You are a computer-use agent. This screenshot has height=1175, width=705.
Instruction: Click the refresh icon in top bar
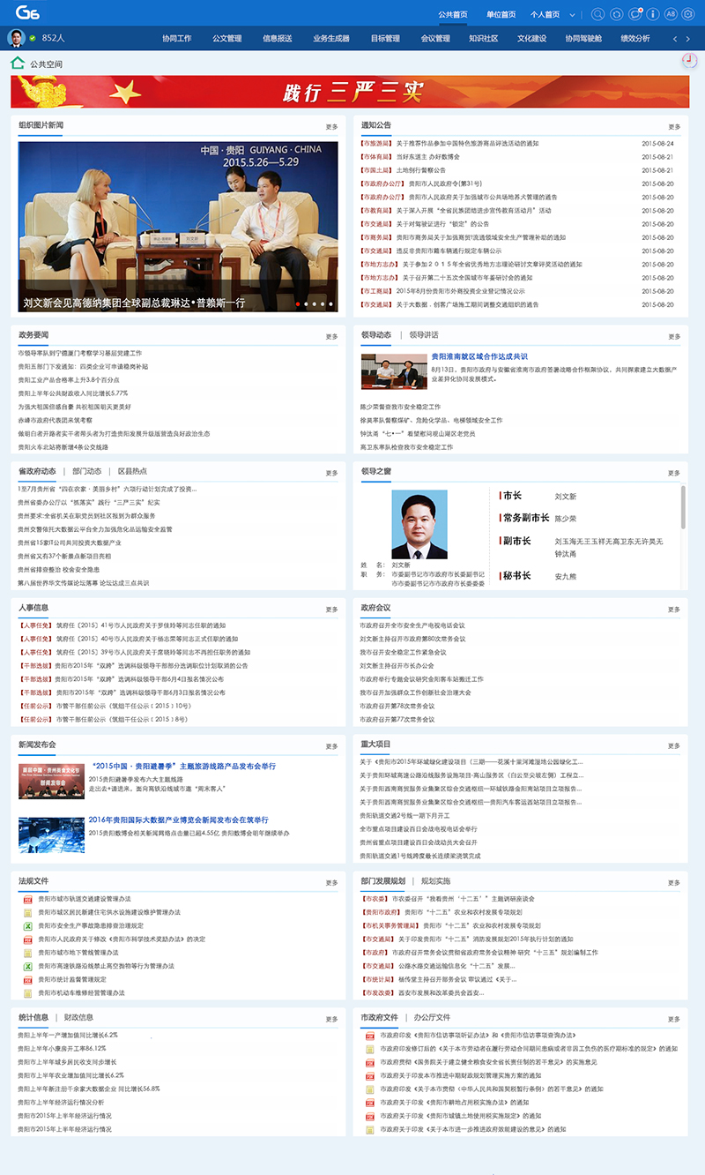pos(616,14)
